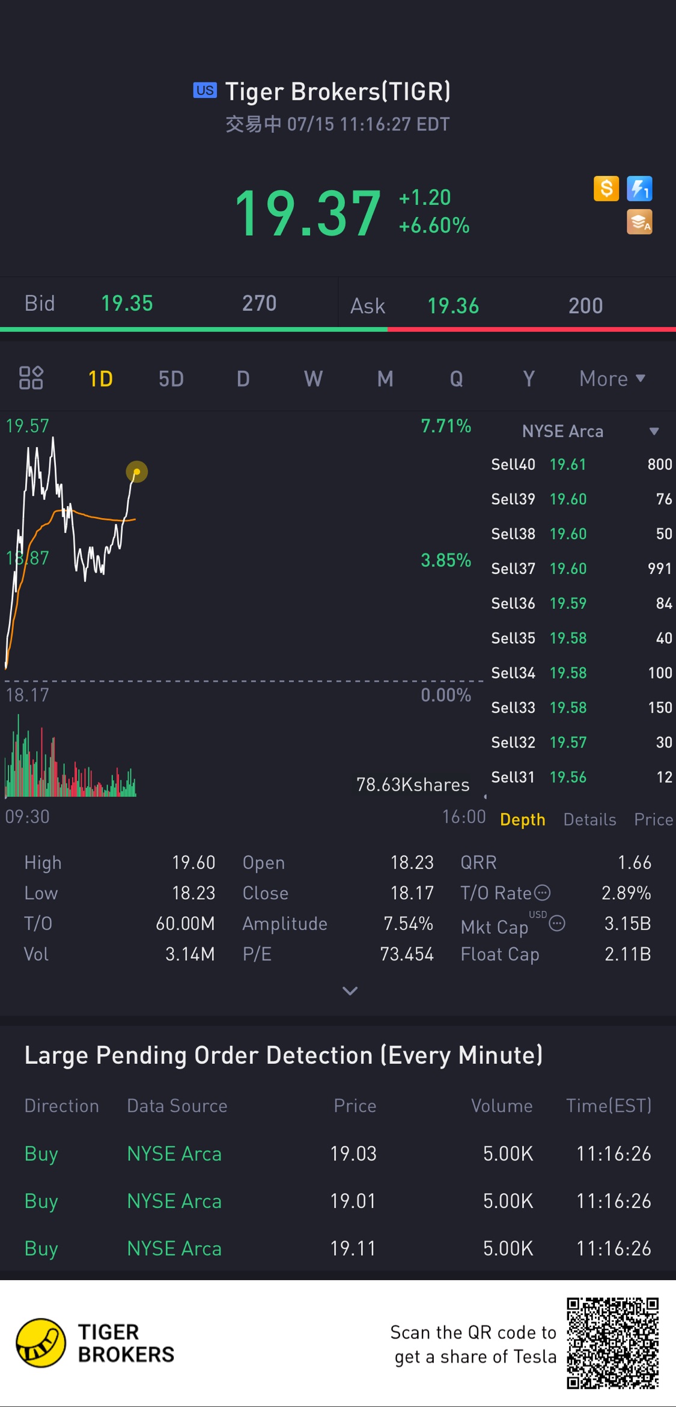676x1407 pixels.
Task: Switch order book to Price tab
Action: pyautogui.click(x=653, y=819)
